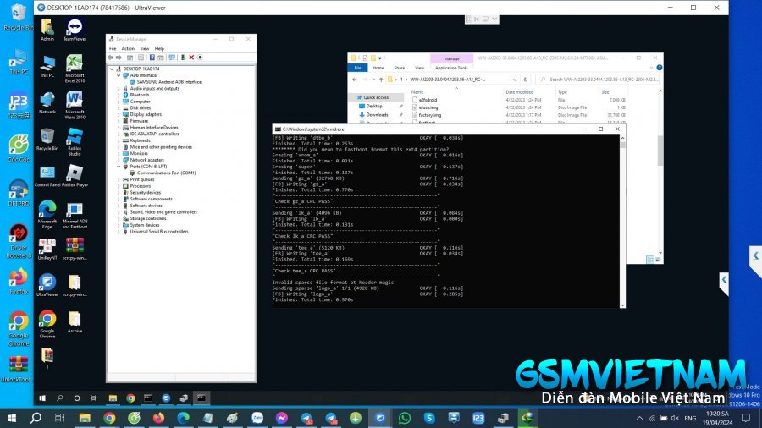Image resolution: width=762 pixels, height=428 pixels.
Task: Open Roblox Player desktop shortcut
Action: pos(75,176)
